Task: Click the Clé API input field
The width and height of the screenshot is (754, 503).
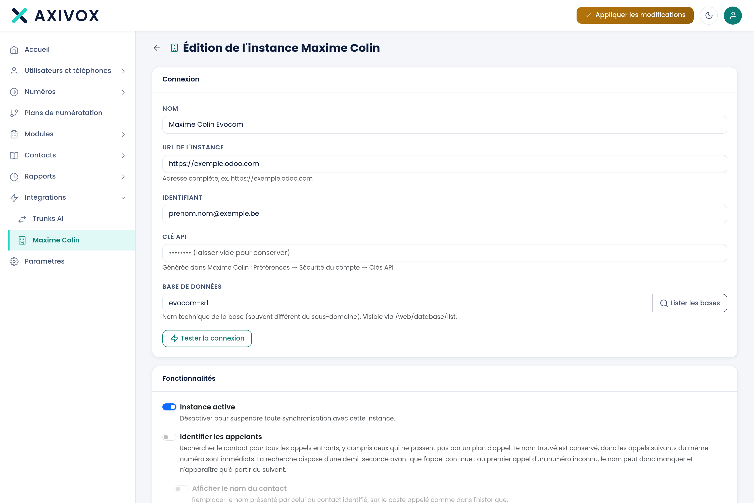Action: pyautogui.click(x=444, y=253)
